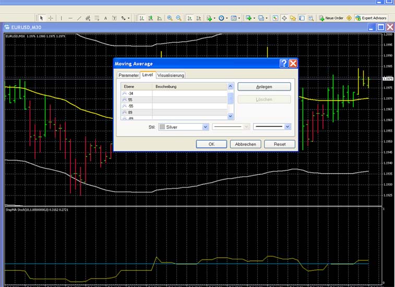Open the line thickness dropdown
The width and height of the screenshot is (395, 287).
point(288,126)
